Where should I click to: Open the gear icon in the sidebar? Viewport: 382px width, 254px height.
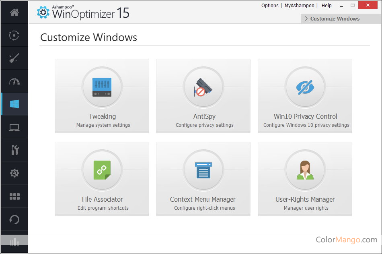(14, 173)
